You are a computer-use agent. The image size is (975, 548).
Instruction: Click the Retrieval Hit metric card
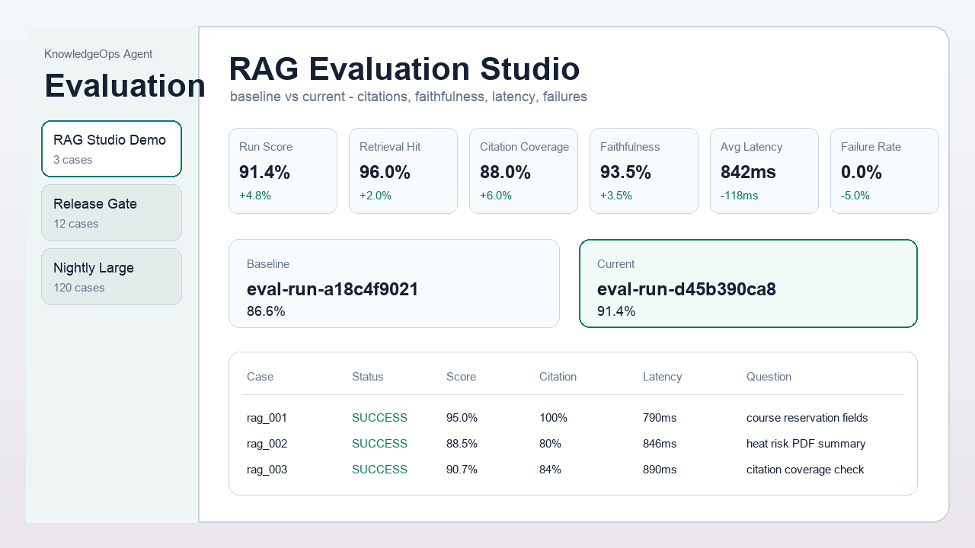403,170
